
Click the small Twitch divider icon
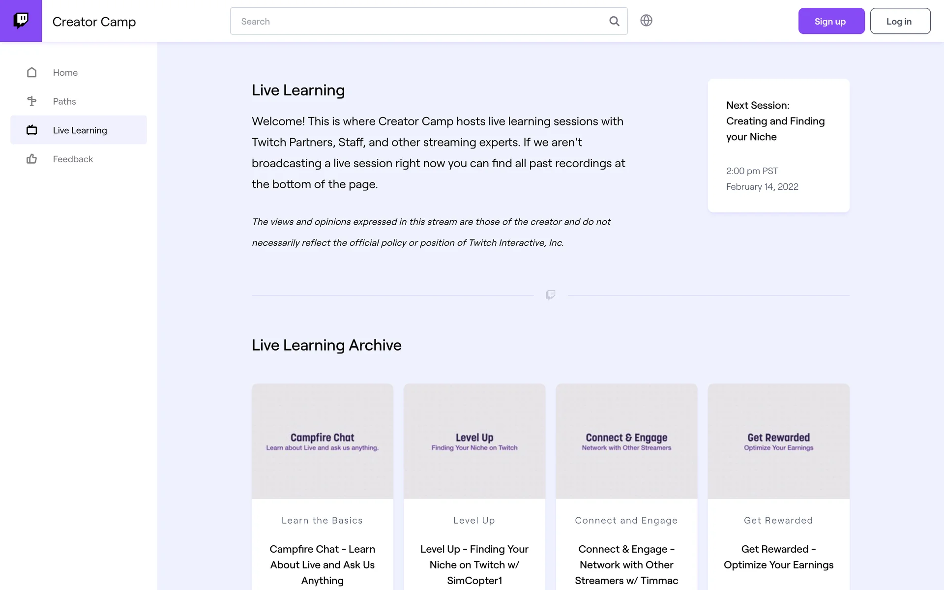tap(550, 295)
